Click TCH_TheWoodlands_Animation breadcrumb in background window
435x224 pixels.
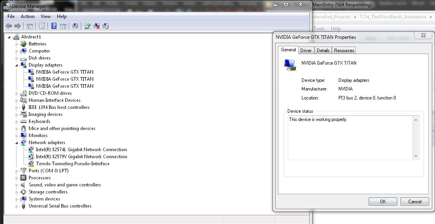coord(393,17)
